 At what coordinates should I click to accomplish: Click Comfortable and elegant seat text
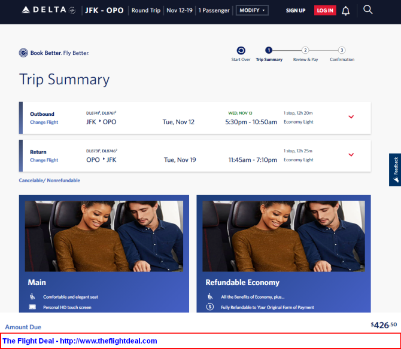coord(71,297)
